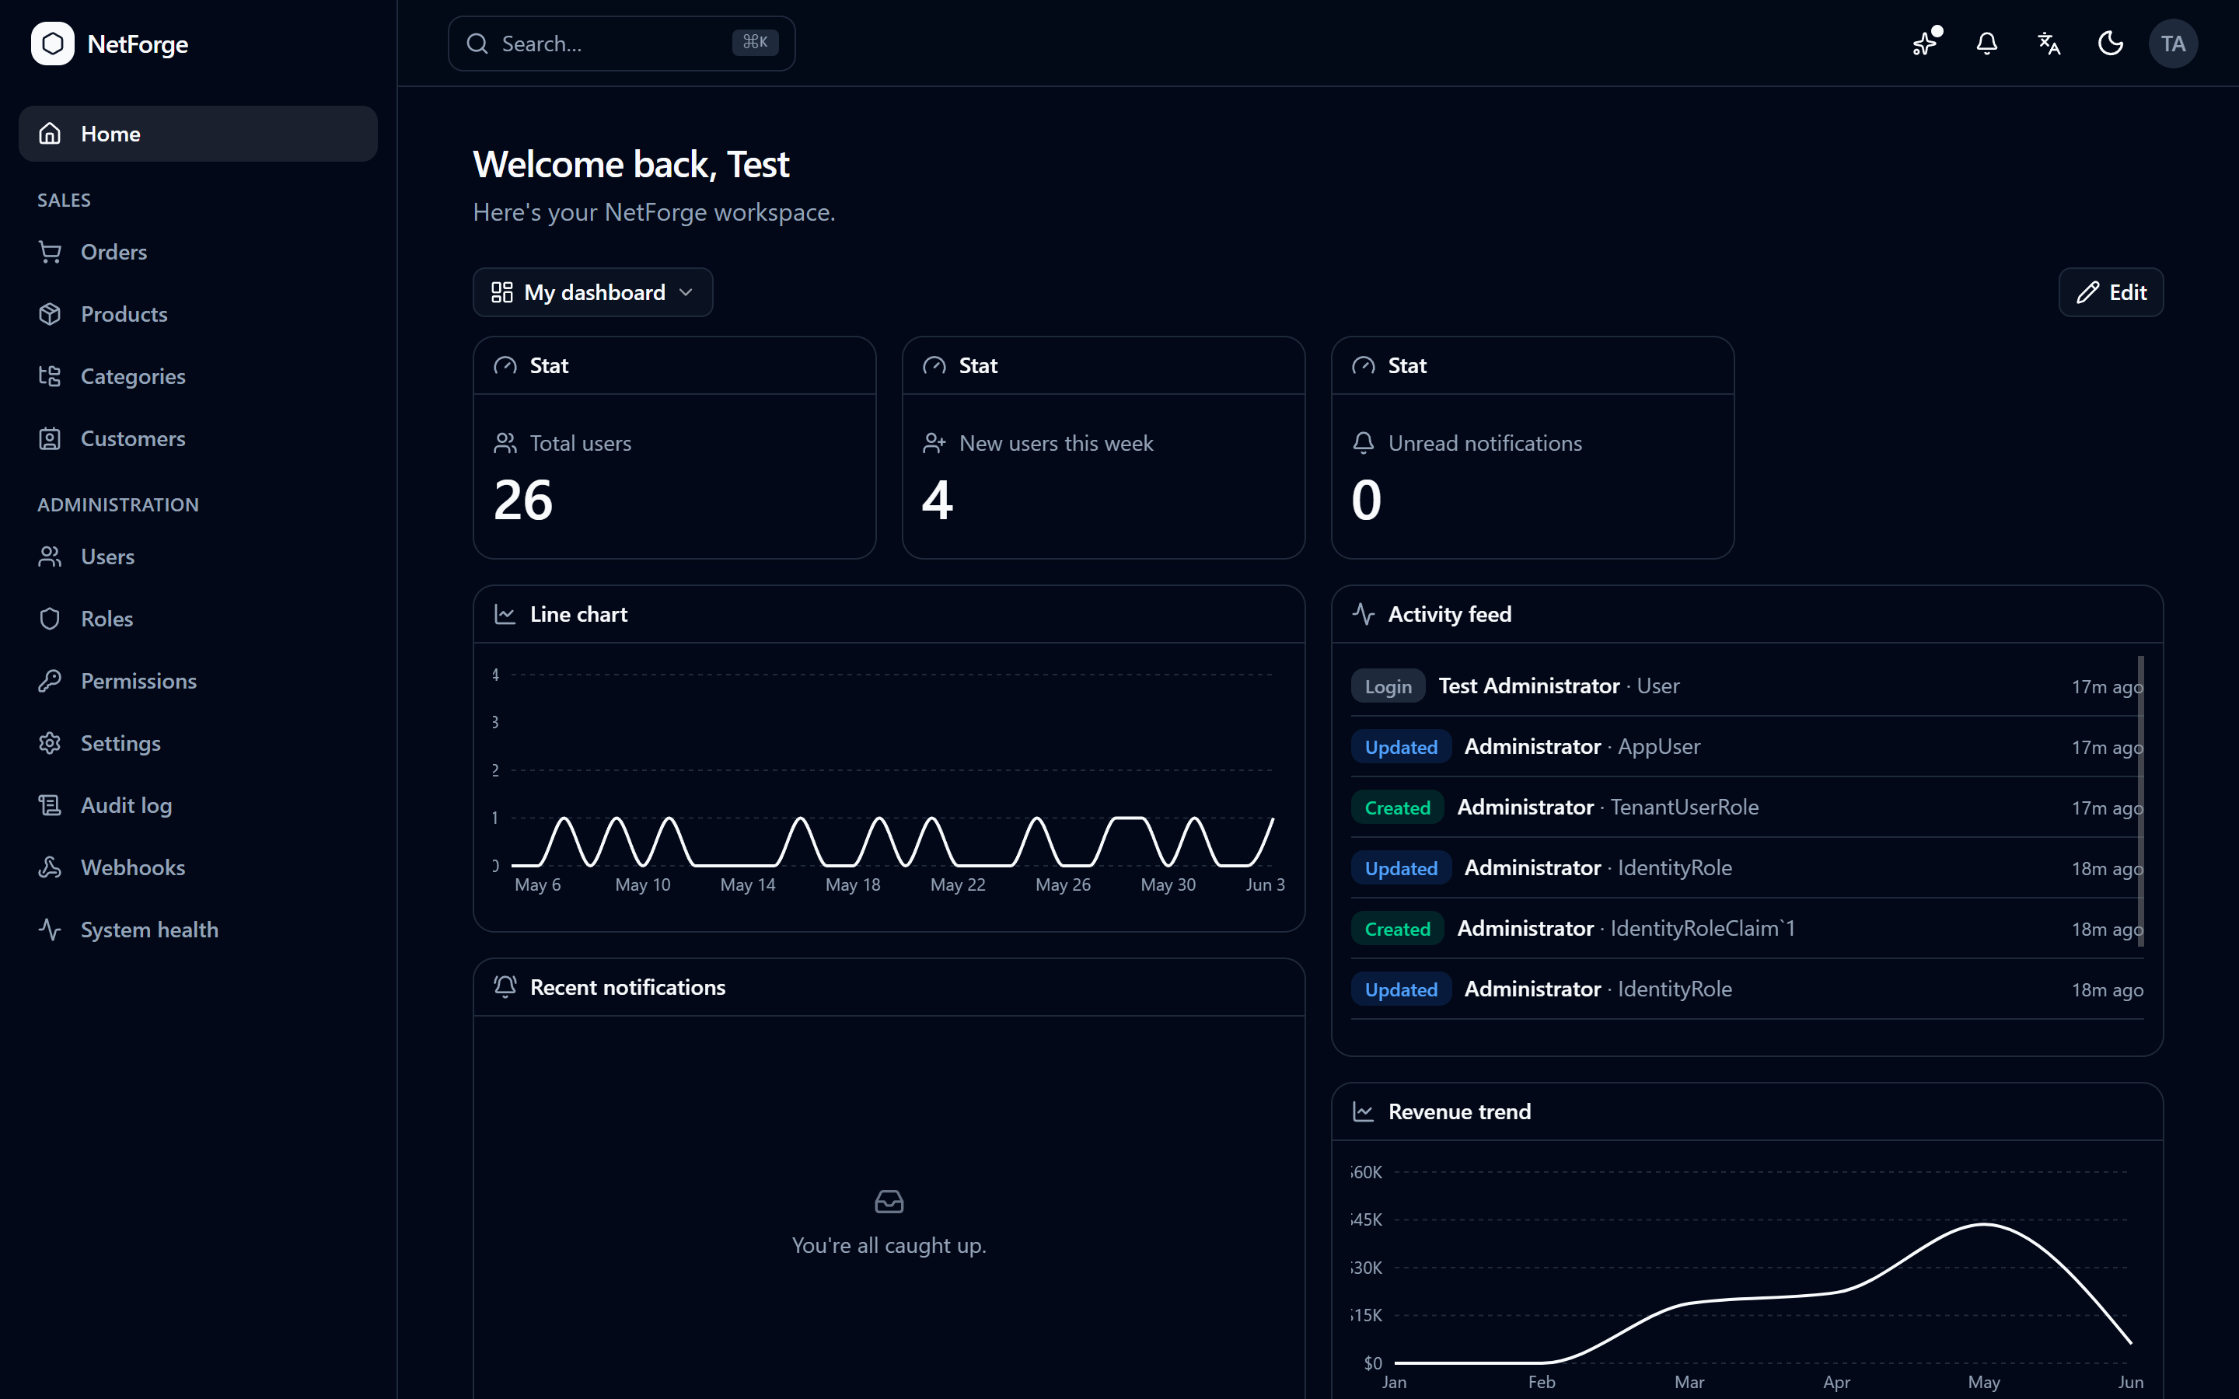Image resolution: width=2239 pixels, height=1399 pixels.
Task: Open Products page
Action: point(198,314)
